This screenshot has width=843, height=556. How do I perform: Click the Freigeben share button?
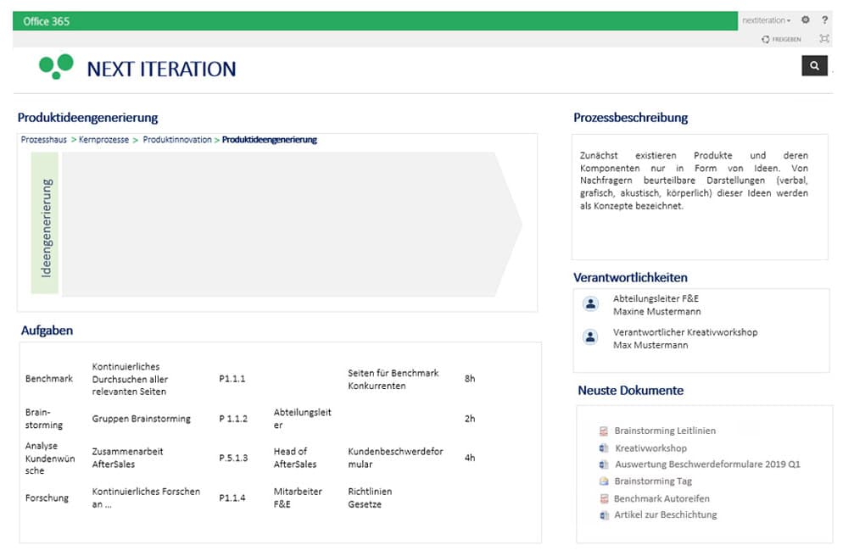point(781,39)
